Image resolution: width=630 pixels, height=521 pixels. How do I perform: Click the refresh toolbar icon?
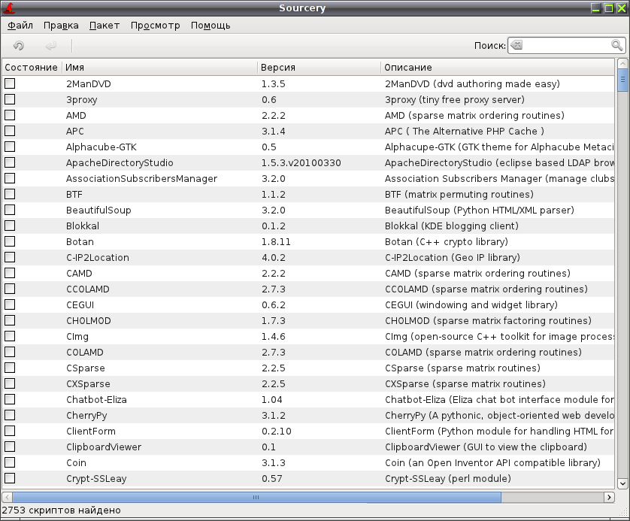(19, 46)
